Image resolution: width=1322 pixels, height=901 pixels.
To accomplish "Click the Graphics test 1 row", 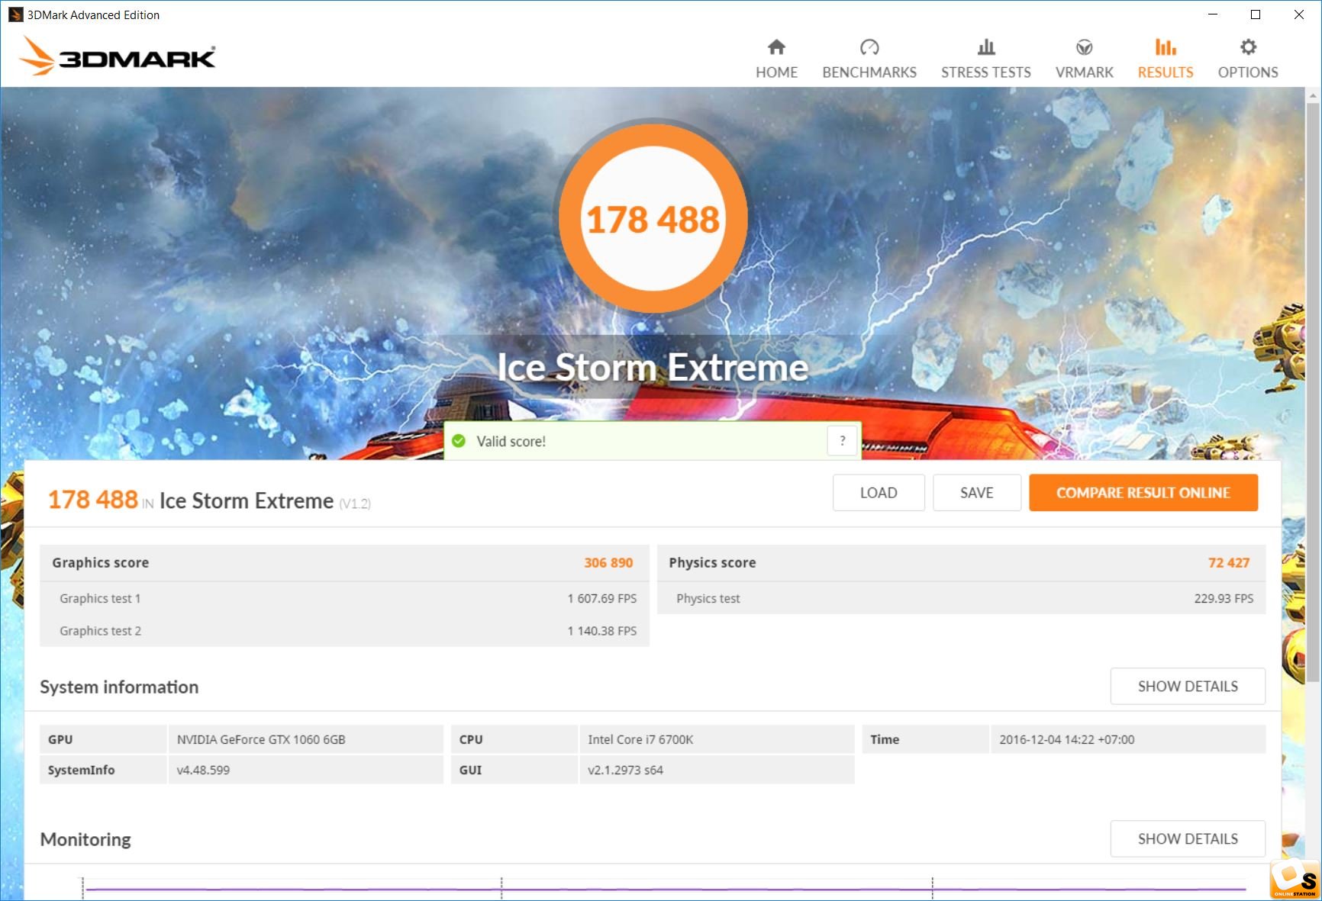I will point(344,599).
